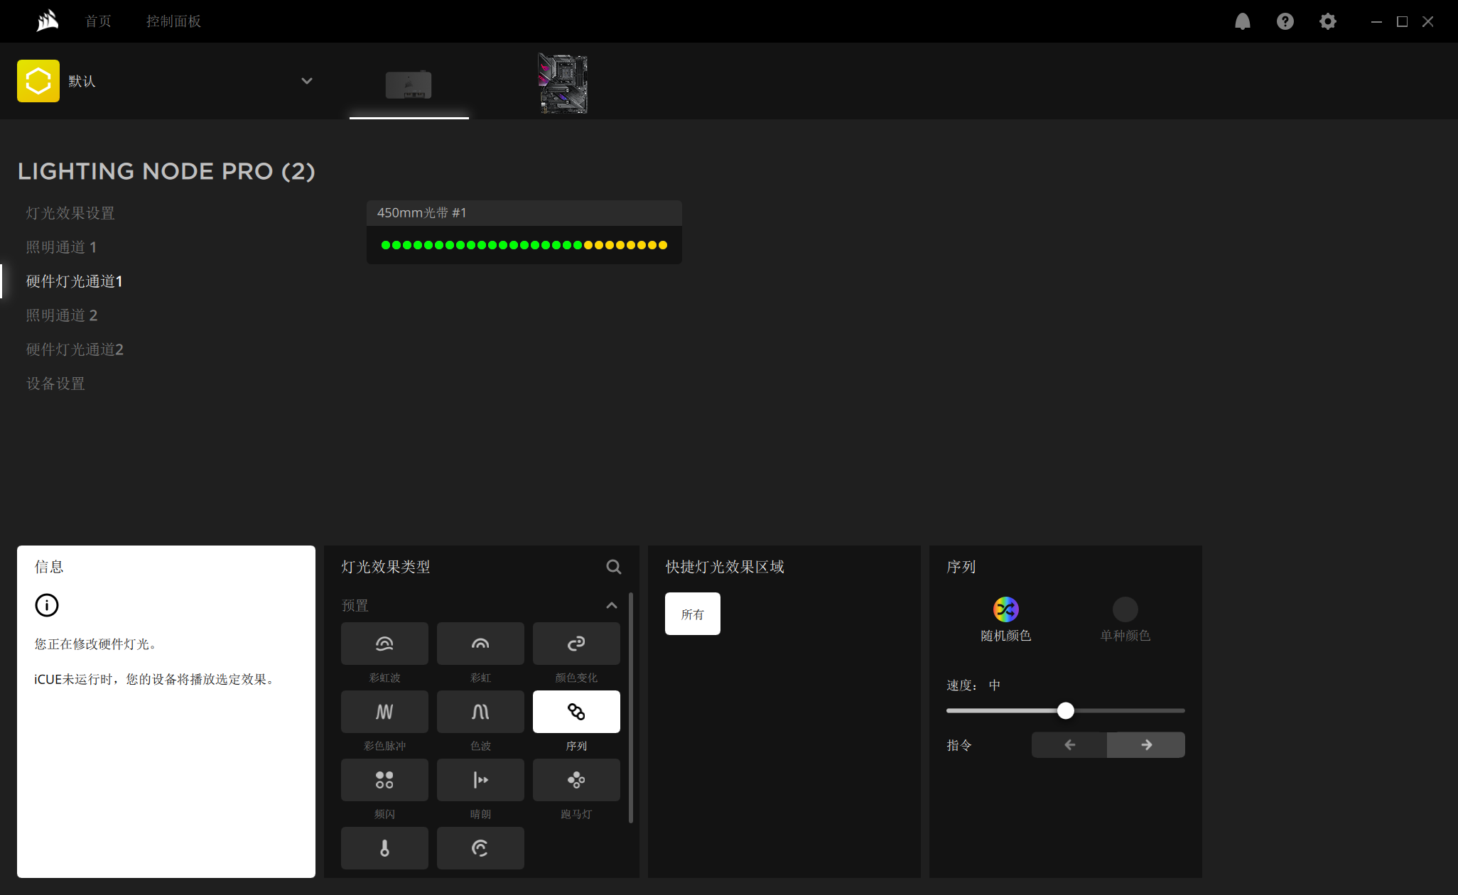Open the temperature lighting effect
The width and height of the screenshot is (1458, 895).
point(384,847)
